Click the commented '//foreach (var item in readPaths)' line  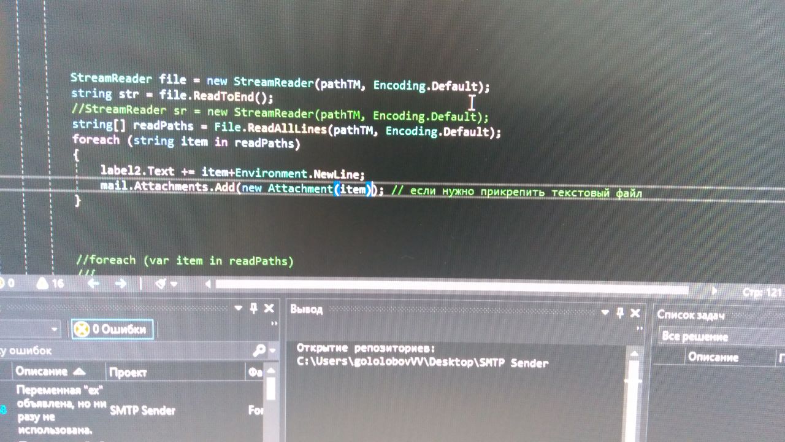[x=185, y=261]
